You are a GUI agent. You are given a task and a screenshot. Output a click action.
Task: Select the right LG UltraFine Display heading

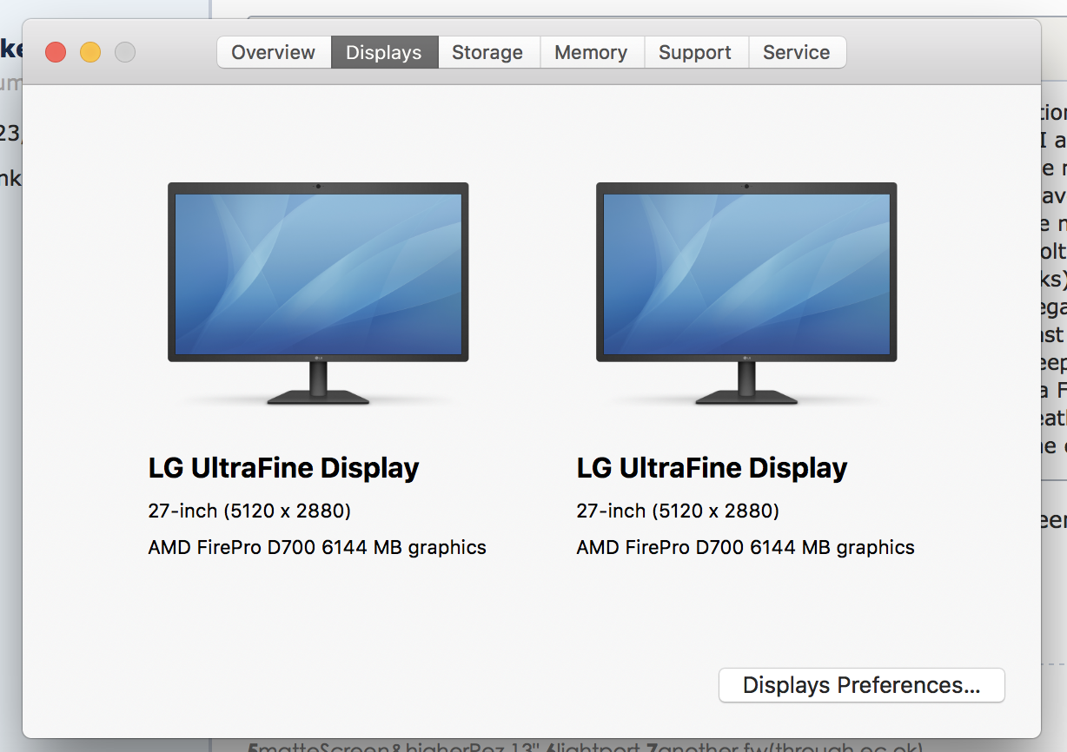coord(712,468)
